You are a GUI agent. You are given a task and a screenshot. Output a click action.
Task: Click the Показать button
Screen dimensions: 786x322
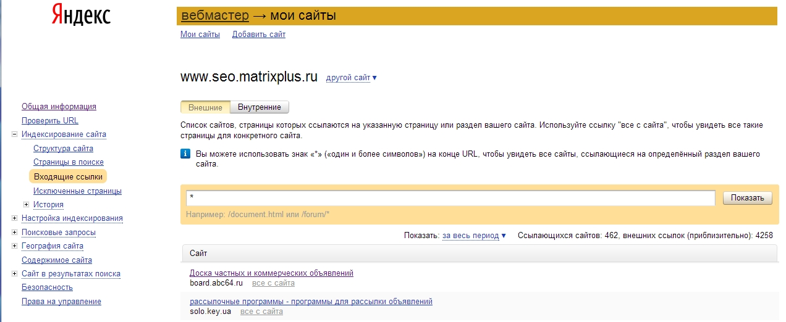tap(748, 198)
